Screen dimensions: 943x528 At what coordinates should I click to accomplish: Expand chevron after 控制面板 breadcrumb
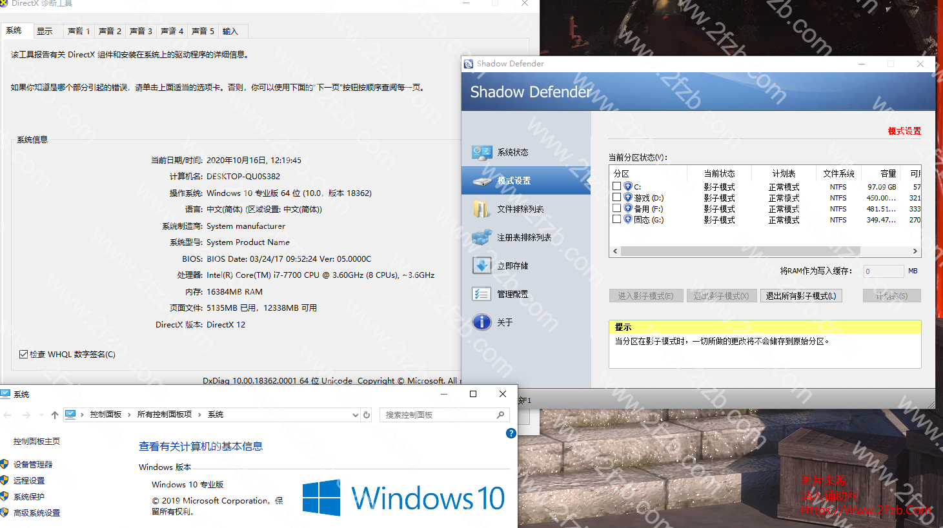click(x=129, y=415)
